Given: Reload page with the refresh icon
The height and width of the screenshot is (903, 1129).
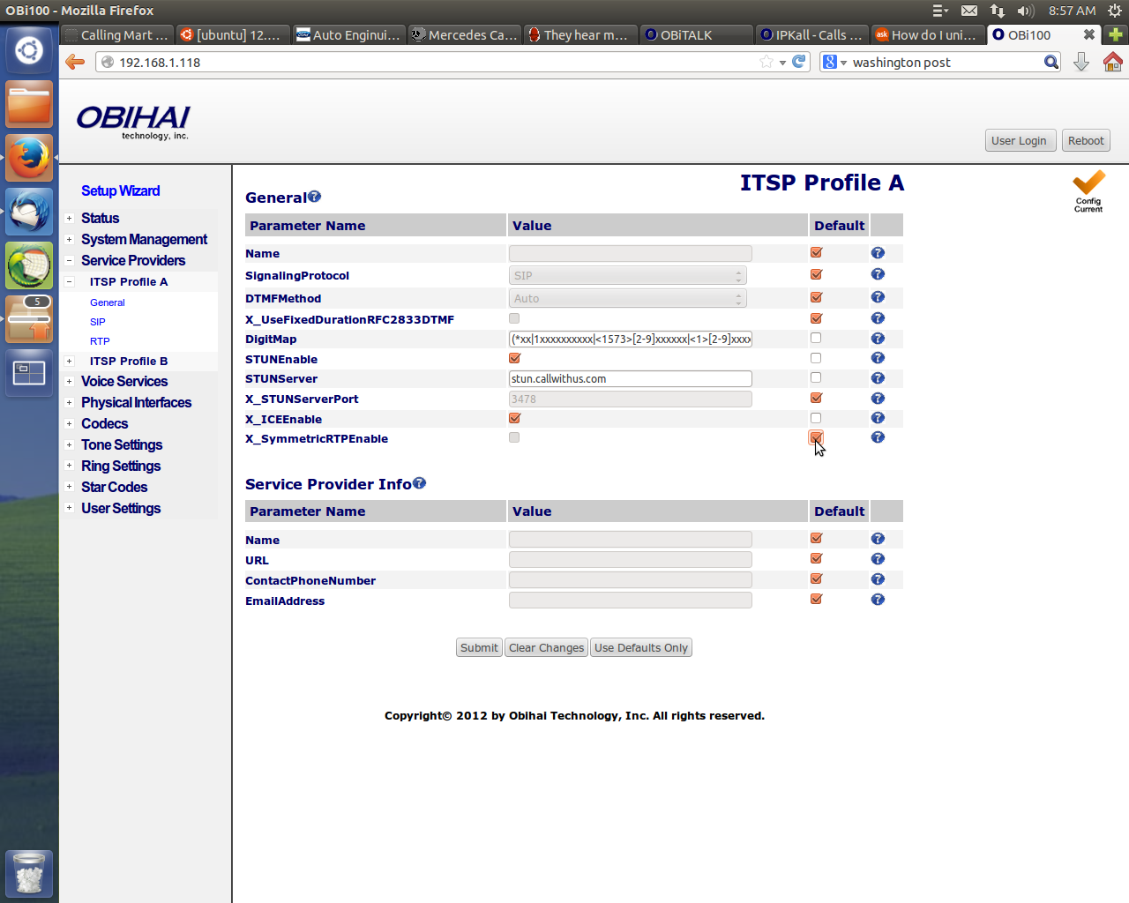Looking at the screenshot, I should click(799, 62).
